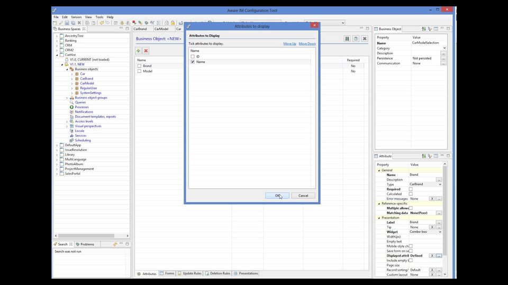The image size is (508, 285).
Task: Switch to the Update Rules tab
Action: [189, 273]
